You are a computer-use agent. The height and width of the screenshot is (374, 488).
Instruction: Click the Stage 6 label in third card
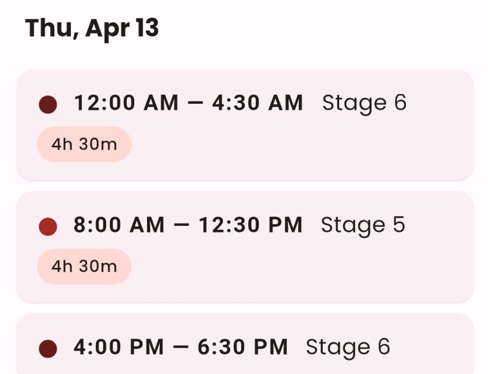click(348, 347)
